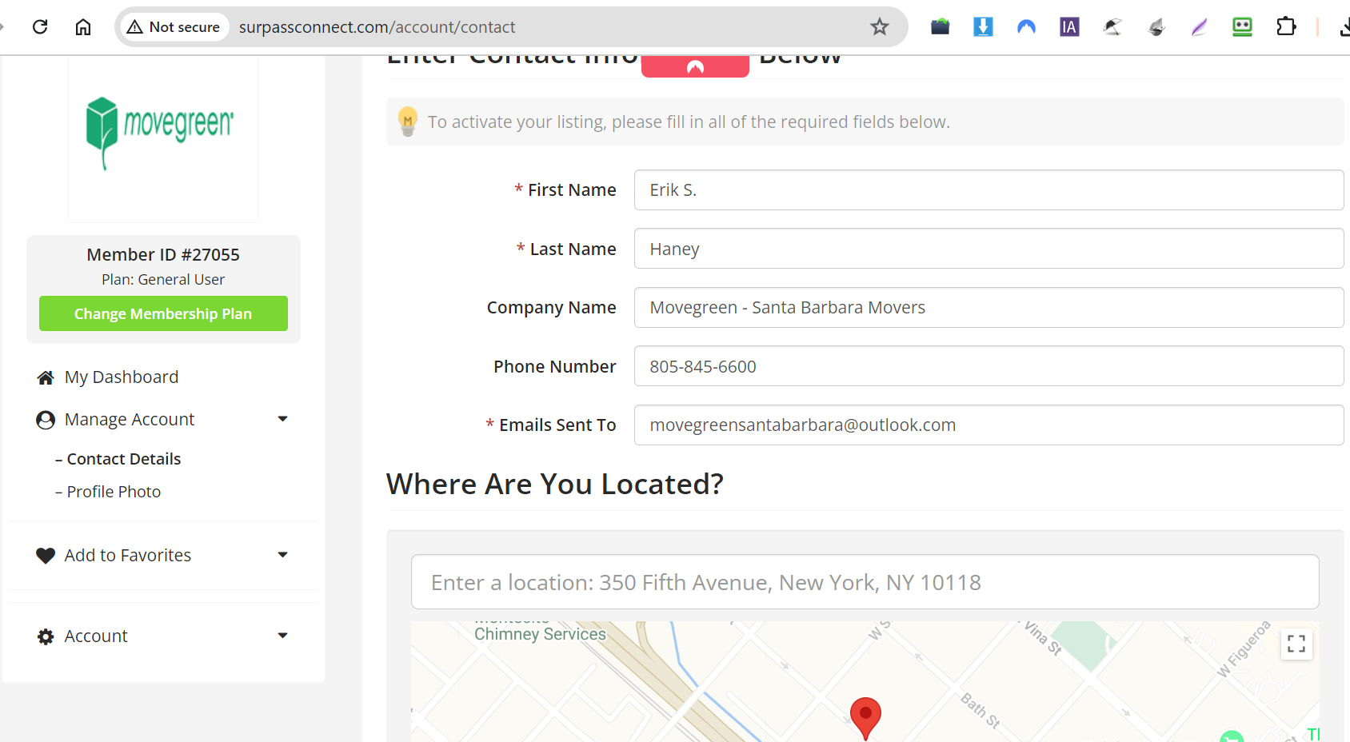The width and height of the screenshot is (1350, 742).
Task: Collapse the Manage Account dropdown arrow
Action: tap(282, 419)
